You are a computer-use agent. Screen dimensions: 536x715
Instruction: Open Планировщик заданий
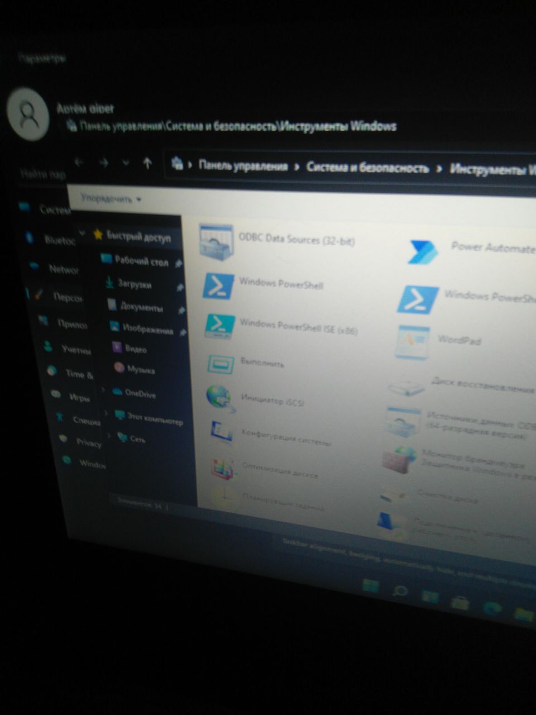click(268, 502)
